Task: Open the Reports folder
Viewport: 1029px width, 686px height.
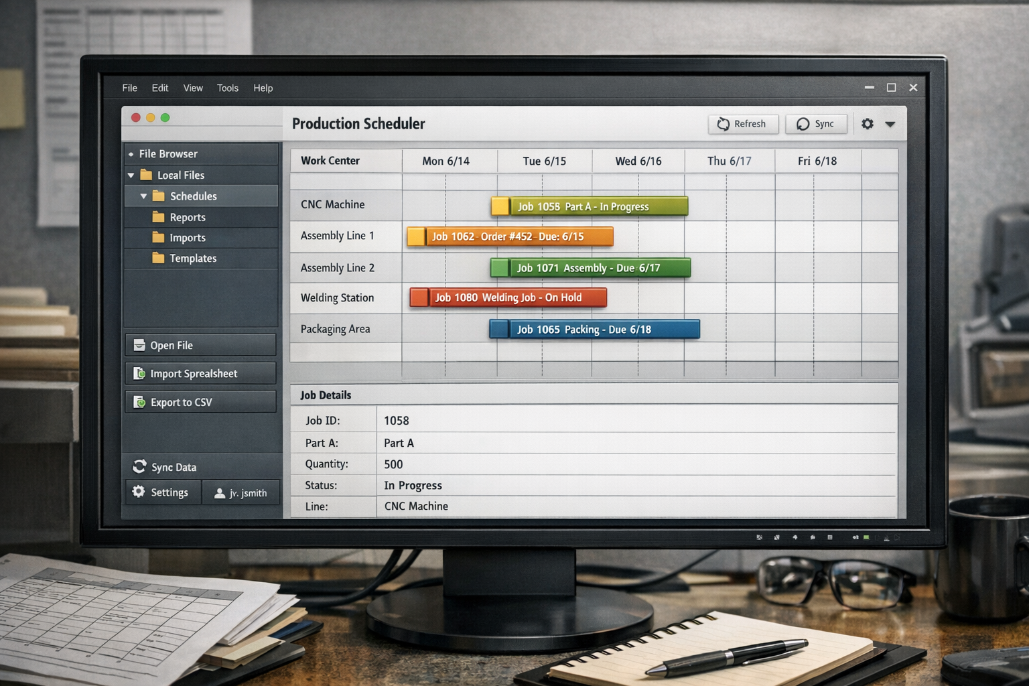Action: 187,217
